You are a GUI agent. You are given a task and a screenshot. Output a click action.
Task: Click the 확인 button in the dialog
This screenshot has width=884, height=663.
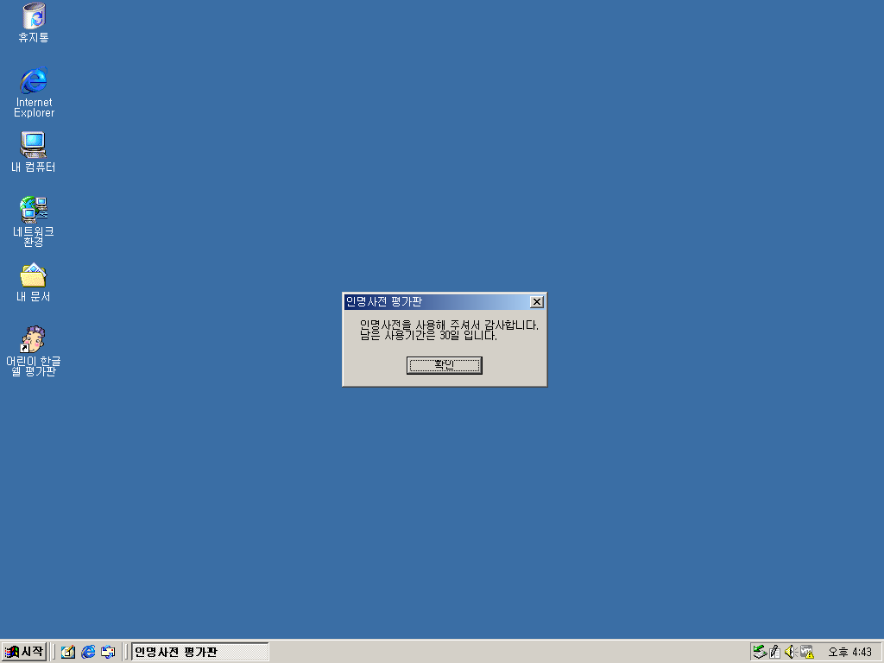[x=445, y=365]
